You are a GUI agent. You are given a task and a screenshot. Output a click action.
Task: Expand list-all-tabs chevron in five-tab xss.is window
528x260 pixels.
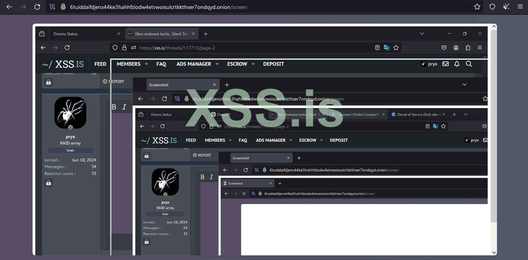click(x=466, y=114)
